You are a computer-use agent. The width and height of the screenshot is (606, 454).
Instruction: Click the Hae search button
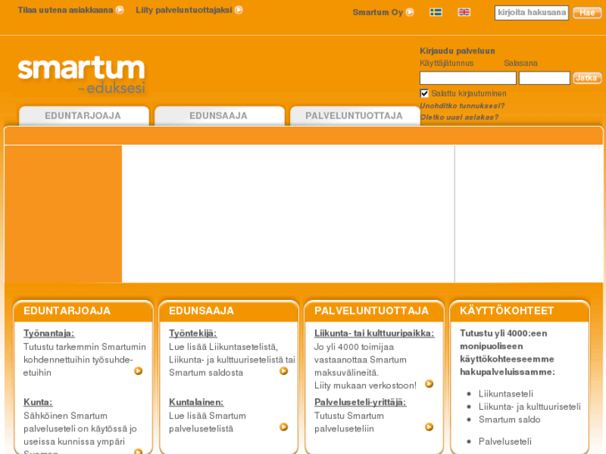587,12
